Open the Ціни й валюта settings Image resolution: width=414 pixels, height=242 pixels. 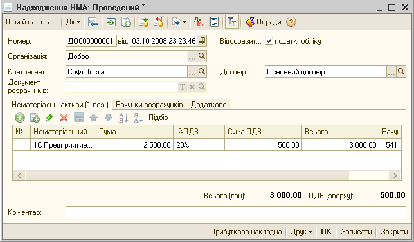tap(31, 22)
